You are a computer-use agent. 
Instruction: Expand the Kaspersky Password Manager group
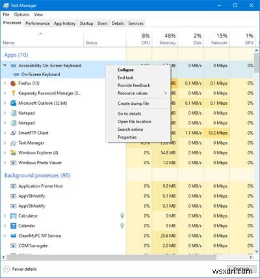[x=5, y=93]
